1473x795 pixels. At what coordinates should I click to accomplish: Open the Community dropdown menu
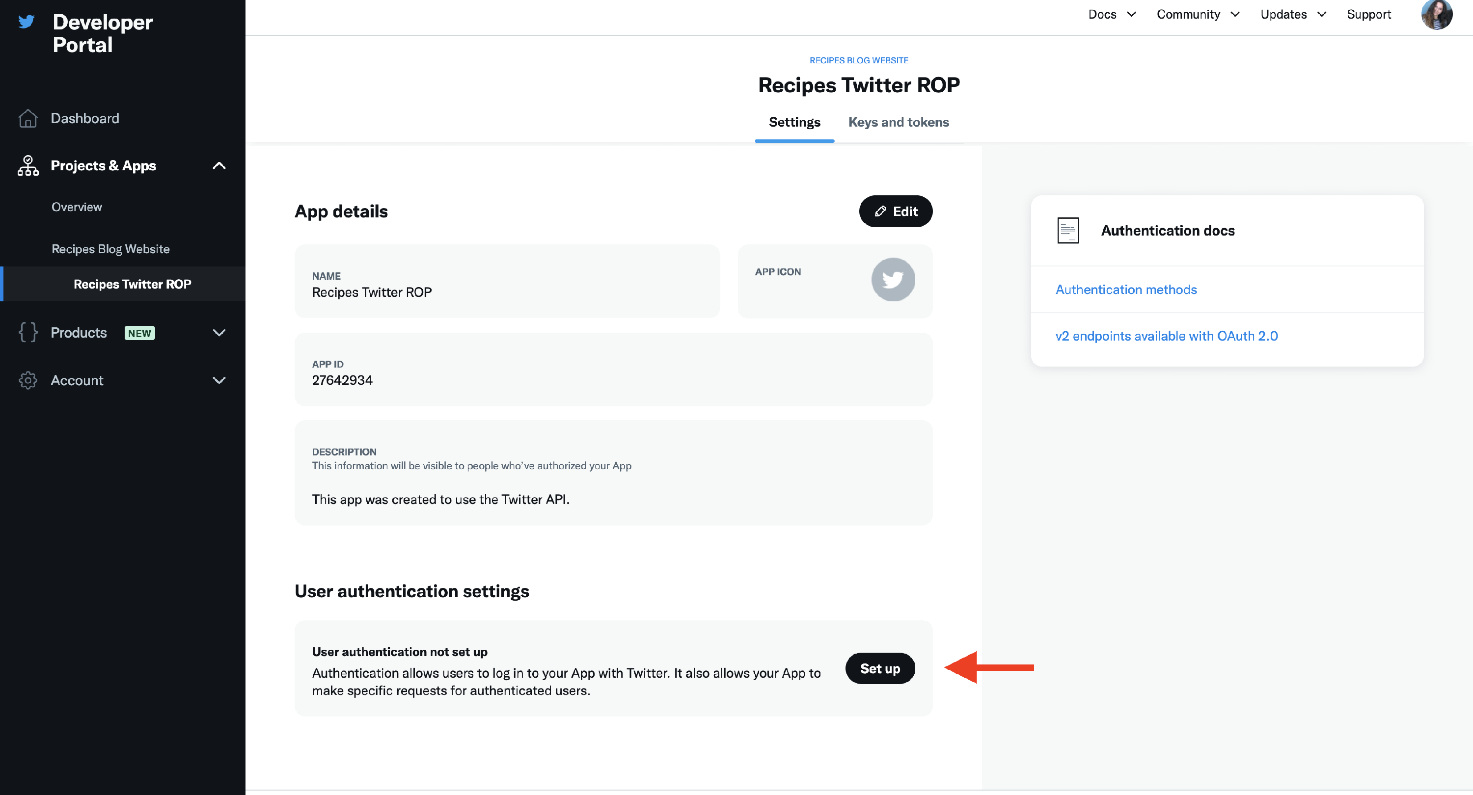click(1198, 15)
